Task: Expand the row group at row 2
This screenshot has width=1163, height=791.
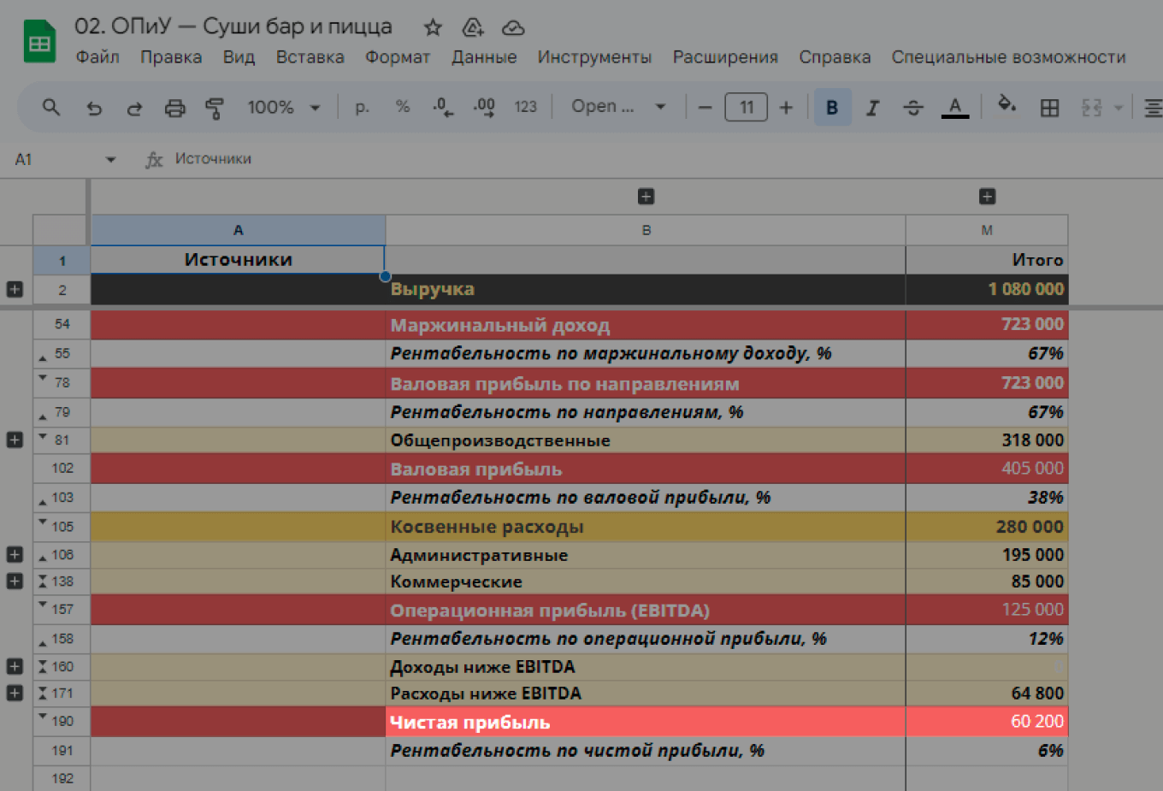Action: click(15, 289)
